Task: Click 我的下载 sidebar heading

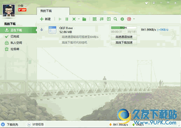Action: click(10, 24)
